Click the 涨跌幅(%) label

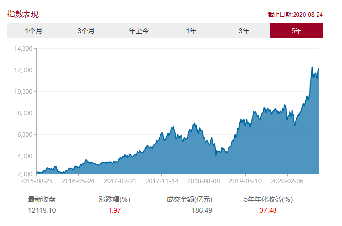pyautogui.click(x=114, y=199)
